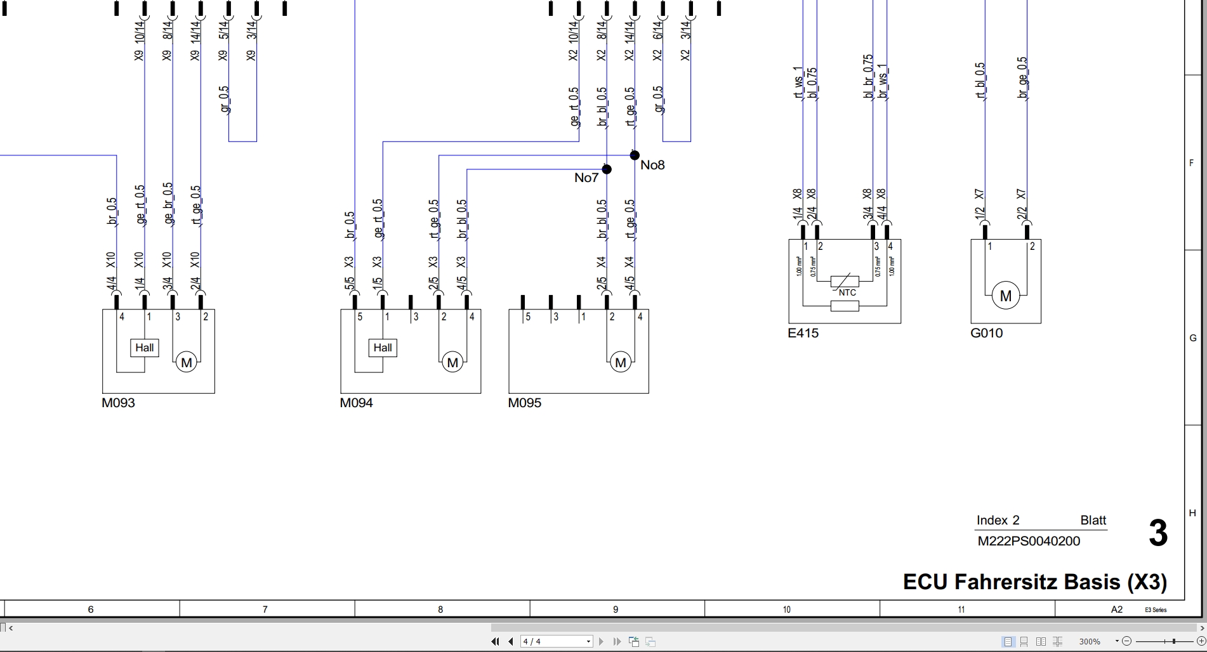Click the zoom out minus button

(1127, 642)
